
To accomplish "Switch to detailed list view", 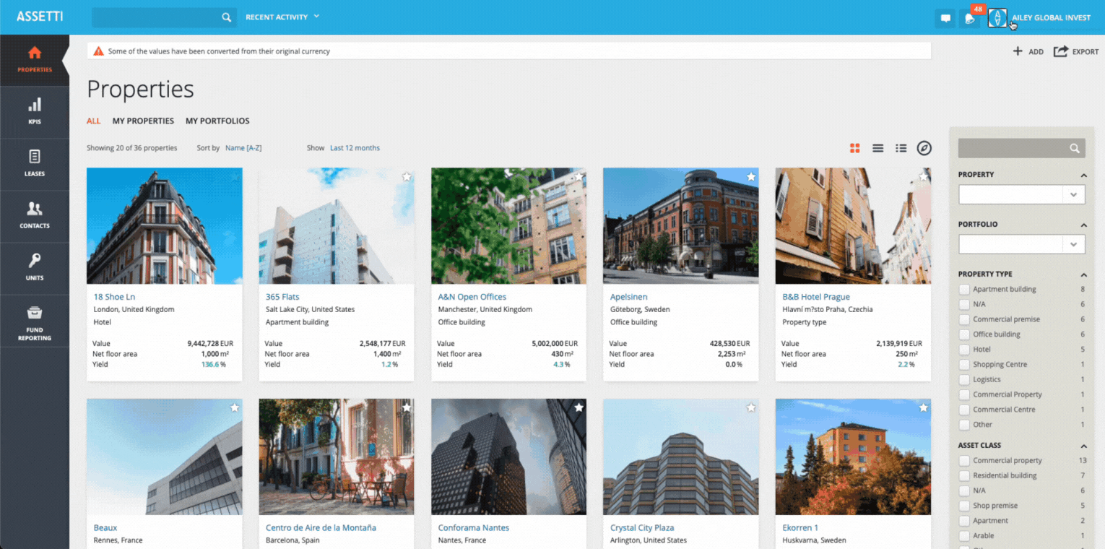I will click(x=901, y=148).
